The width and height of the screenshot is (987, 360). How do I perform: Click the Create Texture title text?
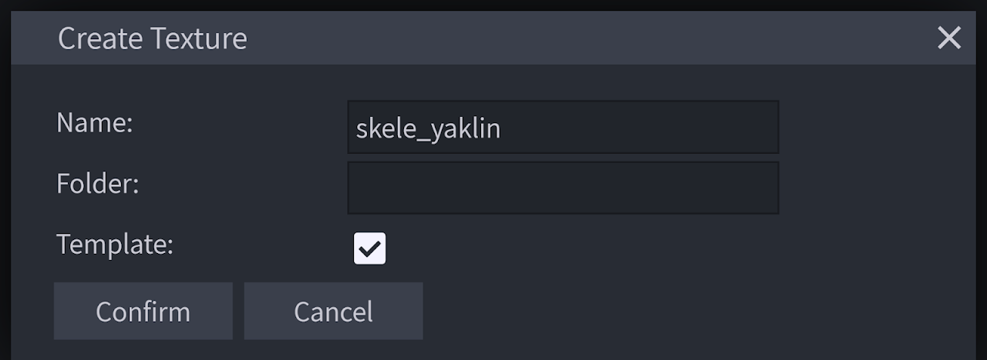click(x=153, y=38)
